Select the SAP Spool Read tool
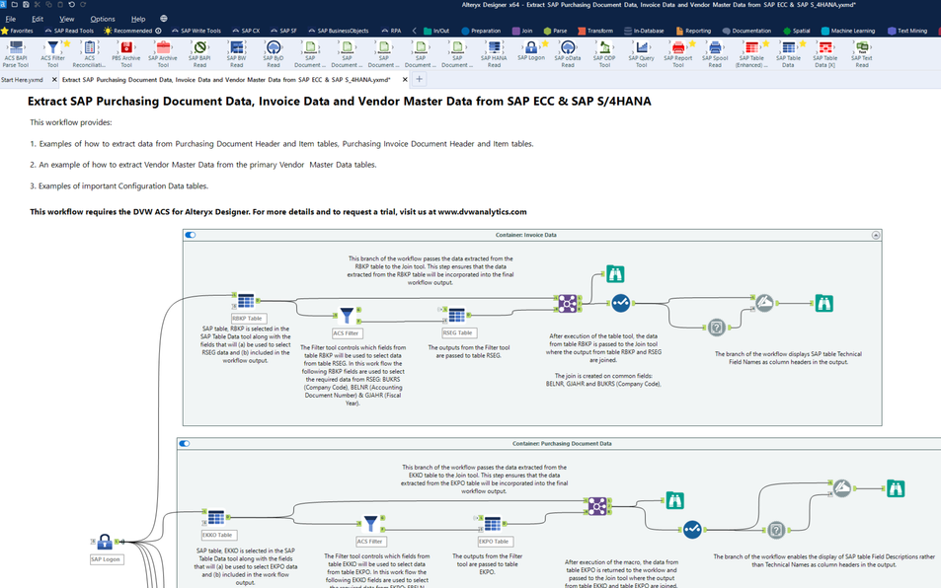 pyautogui.click(x=715, y=54)
